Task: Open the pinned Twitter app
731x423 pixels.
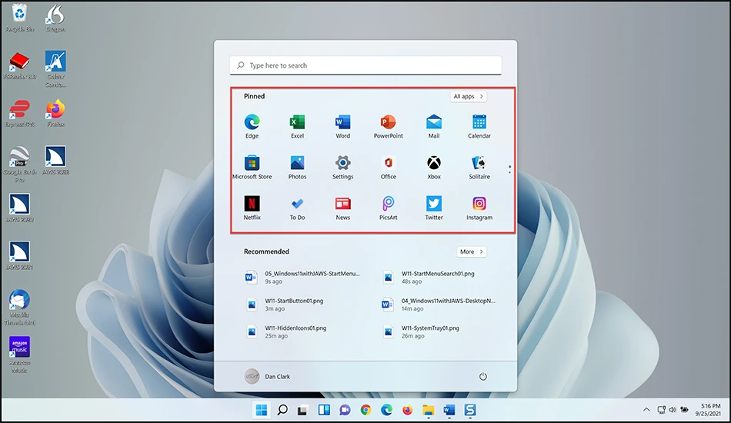Action: tap(433, 208)
